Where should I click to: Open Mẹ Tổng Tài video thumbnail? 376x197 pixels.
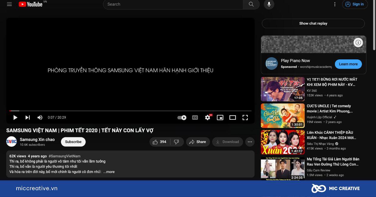pyautogui.click(x=283, y=169)
